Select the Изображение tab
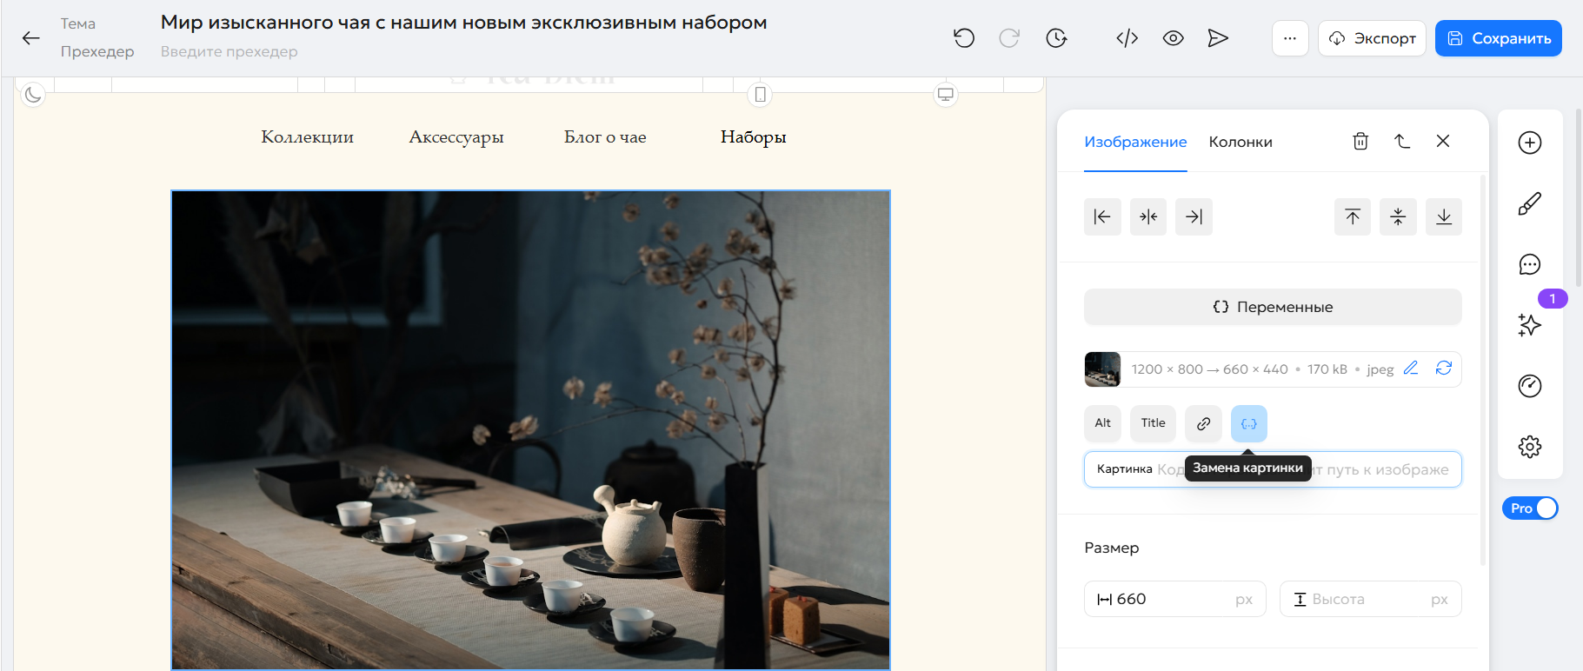The width and height of the screenshot is (1583, 671). point(1135,142)
